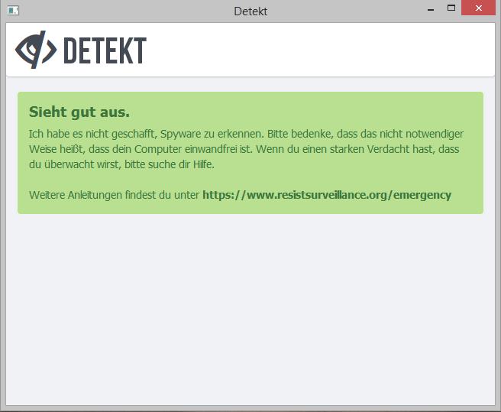The height and width of the screenshot is (412, 501).
Task: Close the Detekt window
Action: click(x=478, y=8)
